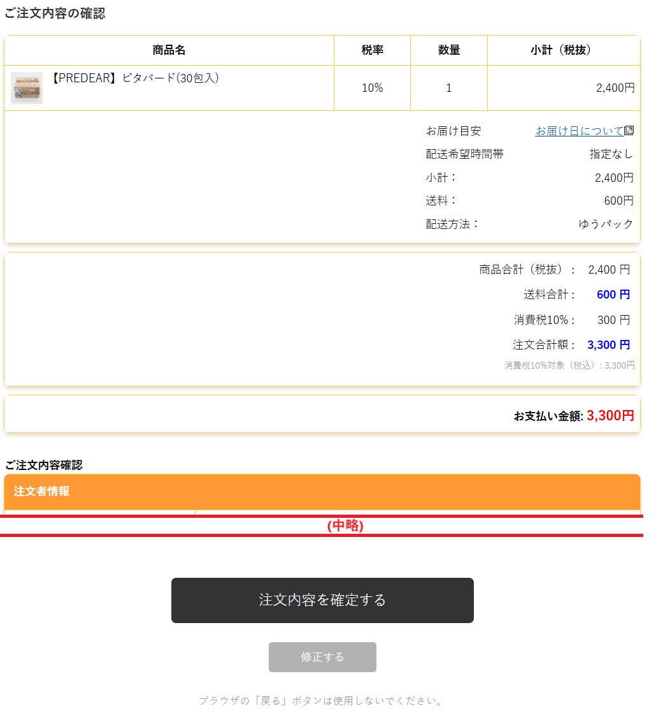The height and width of the screenshot is (713, 649).
Task: Click the blue 600 円 shipping total
Action: [613, 295]
